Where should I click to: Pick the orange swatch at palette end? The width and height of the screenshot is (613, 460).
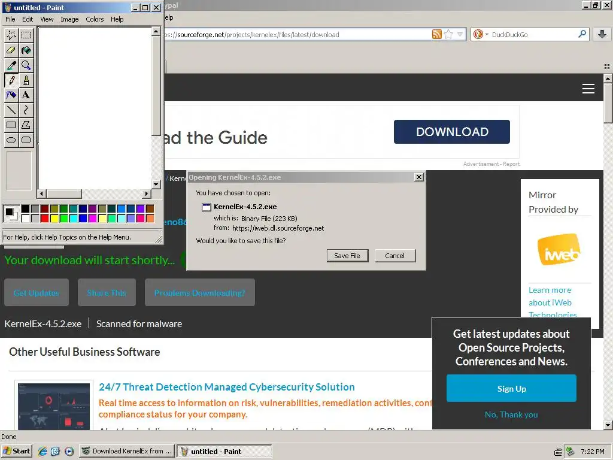150,218
